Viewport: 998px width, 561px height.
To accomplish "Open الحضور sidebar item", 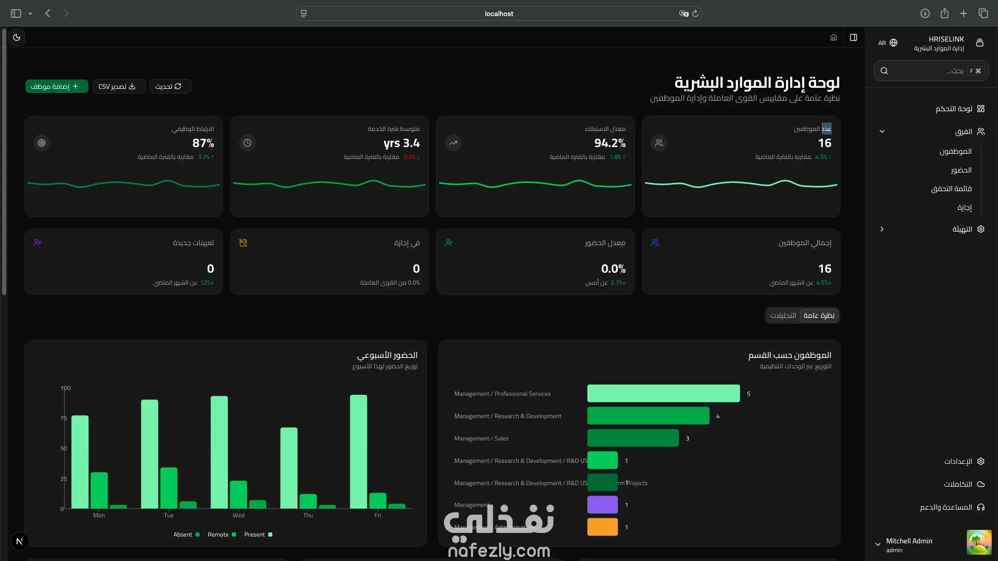I will coord(961,170).
